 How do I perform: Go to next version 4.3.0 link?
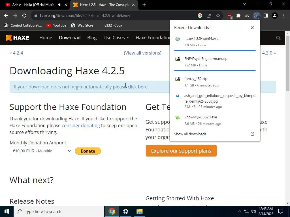[x=269, y=53]
